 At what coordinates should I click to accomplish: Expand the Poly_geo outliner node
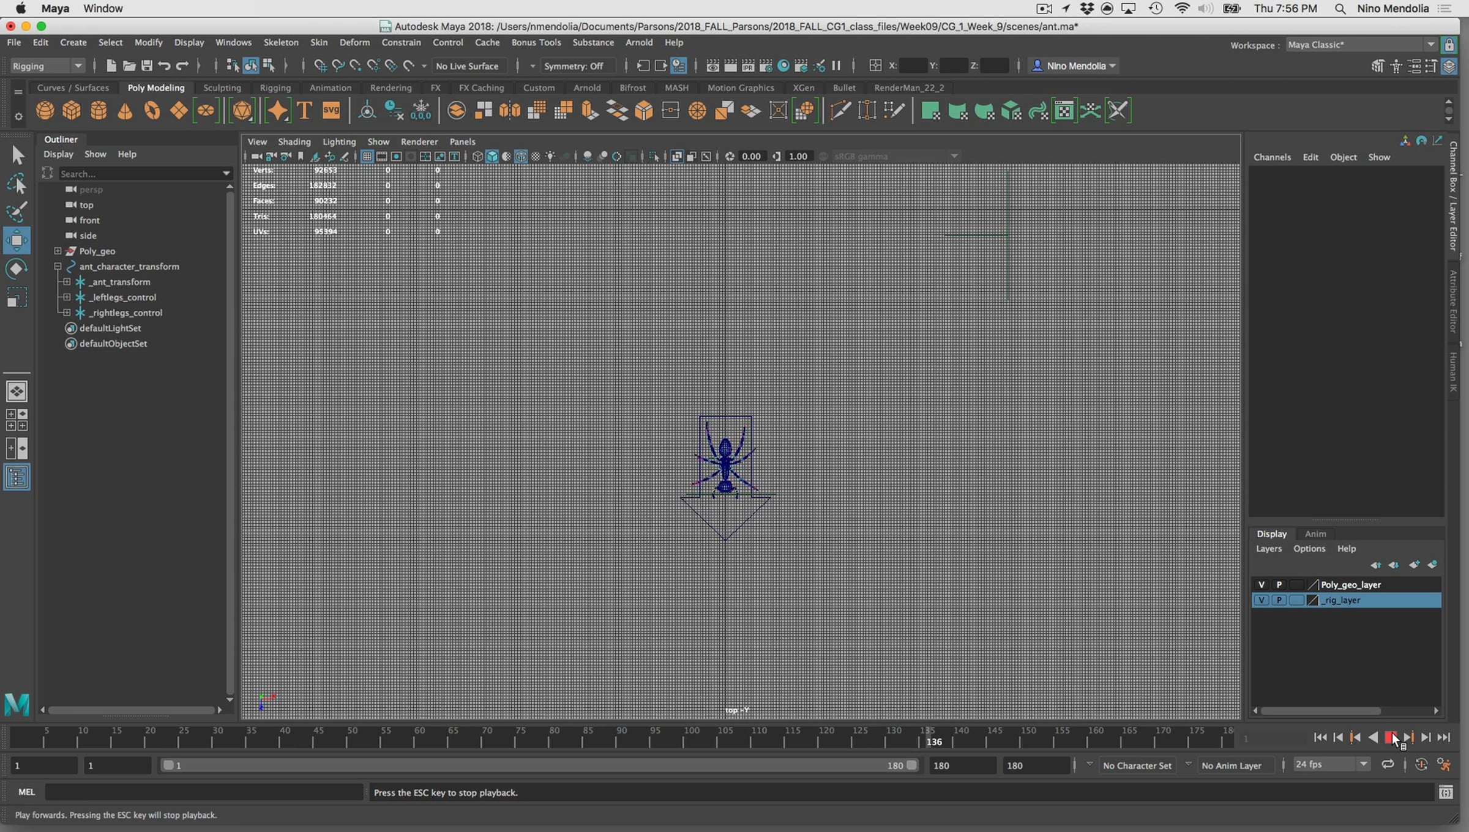[58, 251]
